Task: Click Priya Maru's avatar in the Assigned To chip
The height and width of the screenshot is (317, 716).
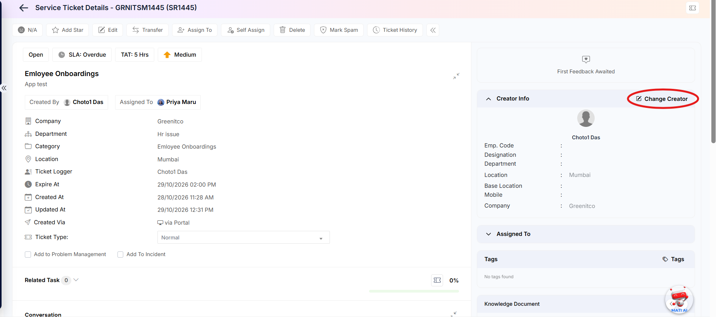Action: pyautogui.click(x=161, y=102)
